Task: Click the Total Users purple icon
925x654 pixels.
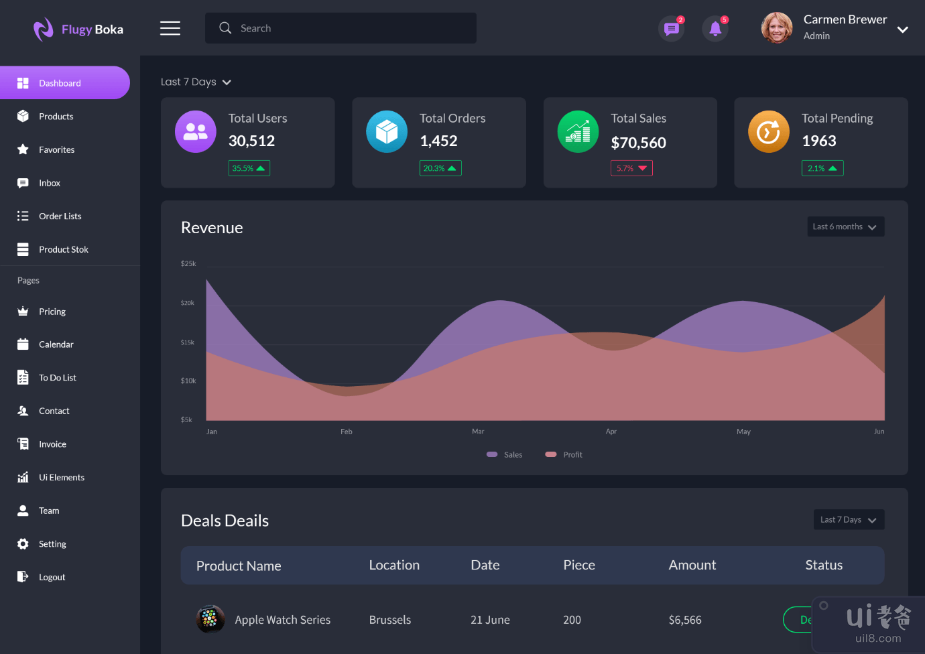Action: point(196,131)
